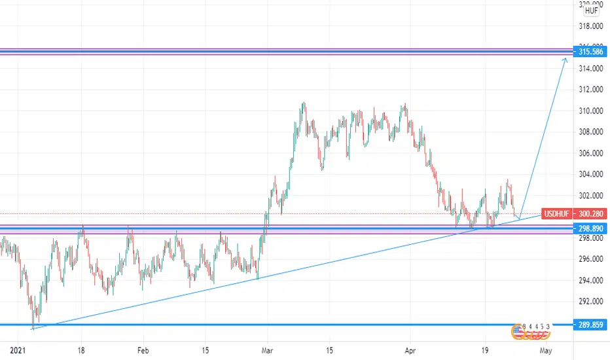Select the 315.586 price level label
The width and height of the screenshot is (610, 360).
click(x=590, y=51)
